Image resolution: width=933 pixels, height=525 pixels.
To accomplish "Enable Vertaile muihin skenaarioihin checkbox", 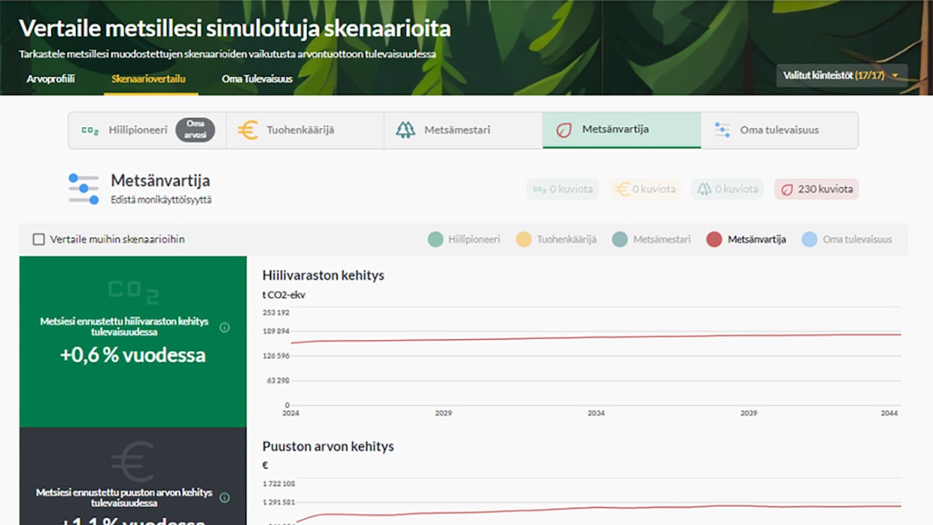I will click(x=39, y=239).
